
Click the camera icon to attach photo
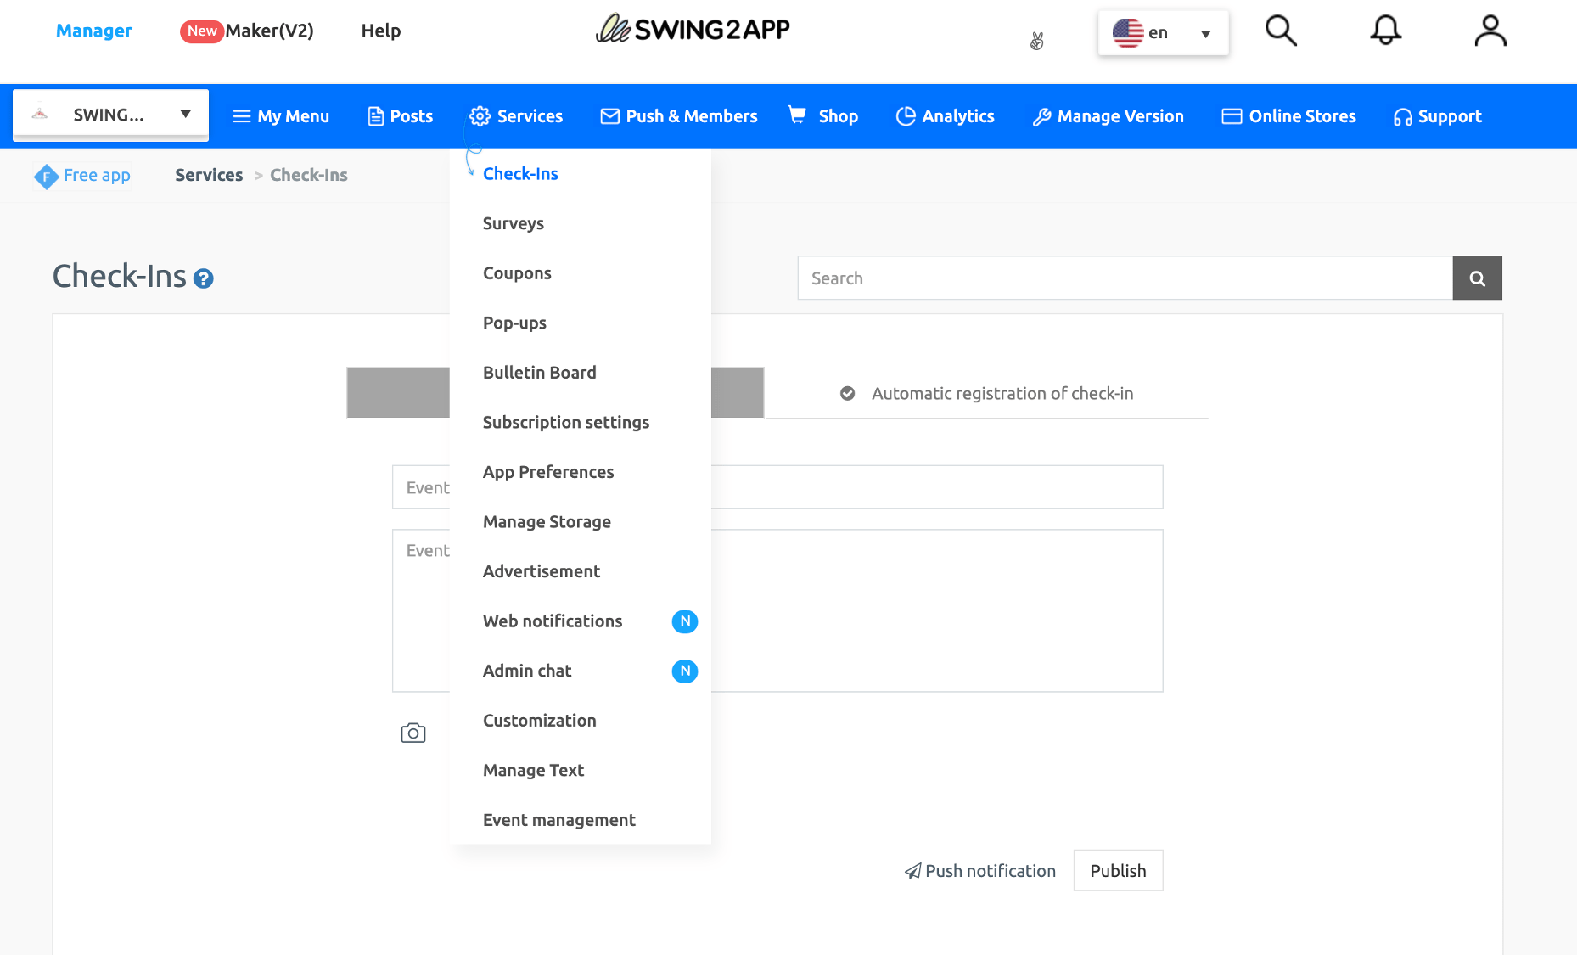click(413, 733)
